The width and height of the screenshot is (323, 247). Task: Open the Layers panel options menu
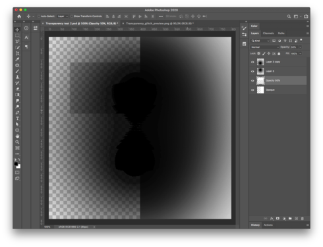point(307,34)
